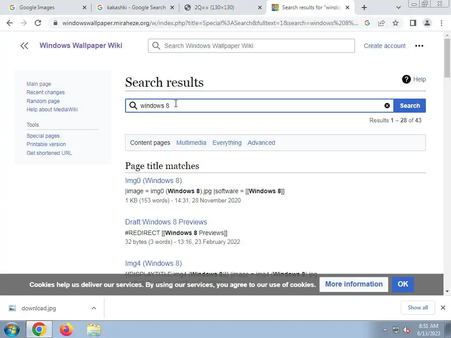
Task: Close the Google Images tab
Action: point(84,7)
